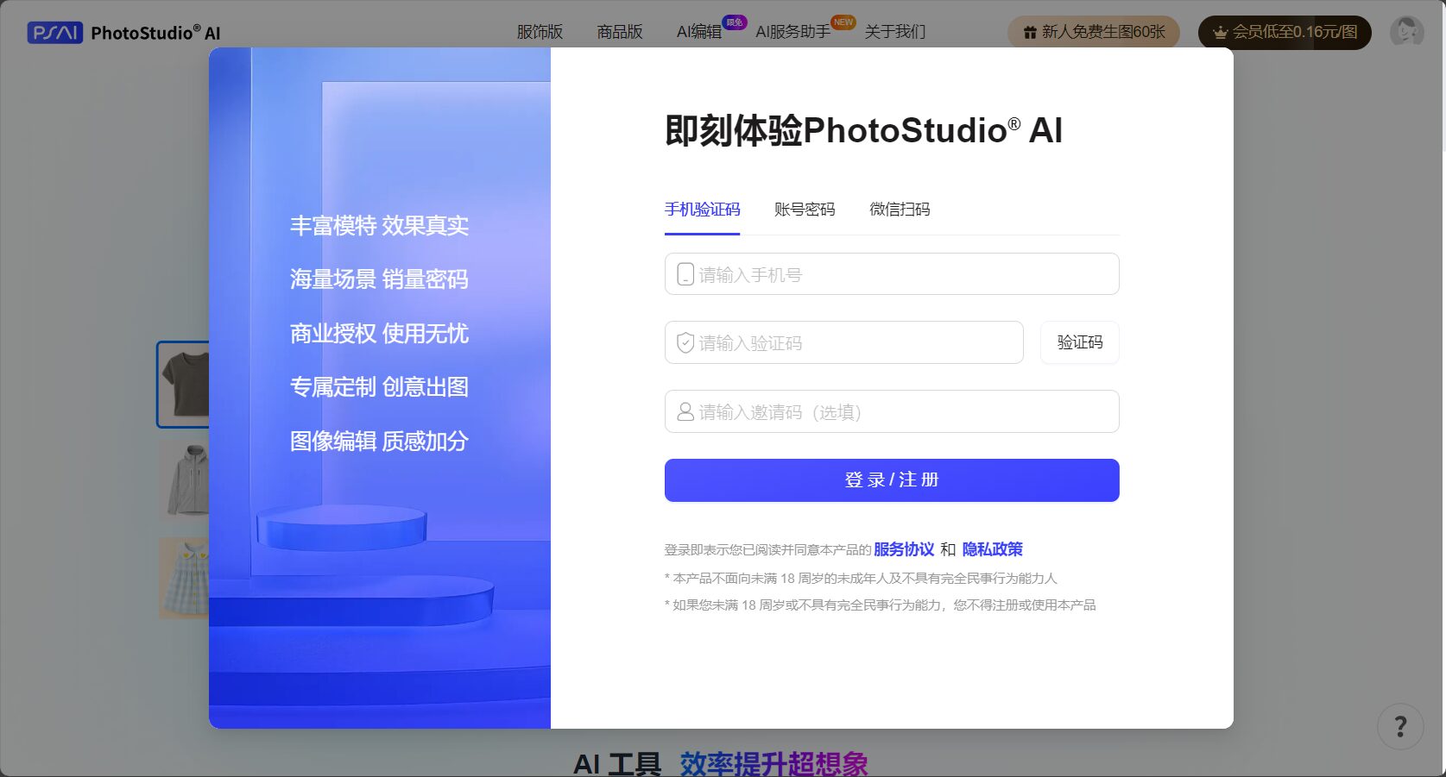Open the user avatar icon

coord(1406,32)
